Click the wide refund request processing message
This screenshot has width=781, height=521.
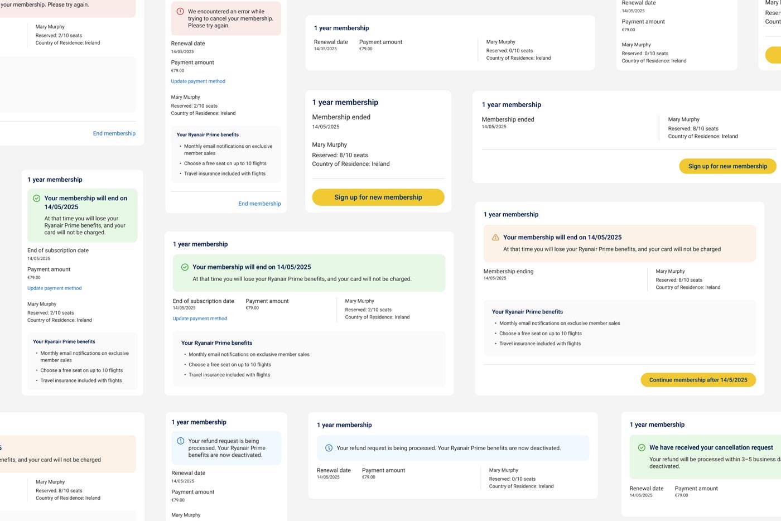(x=449, y=448)
